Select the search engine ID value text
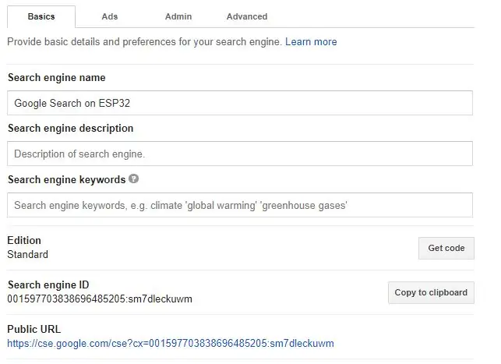This screenshot has width=501, height=364. (x=100, y=299)
